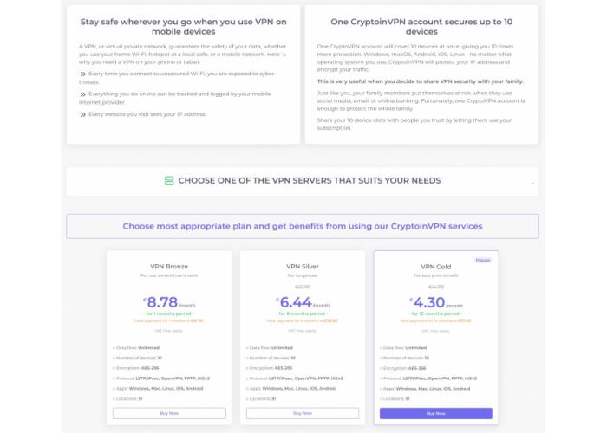Click the bullet arrow before unsecured Wi-Fi item

tap(83, 74)
